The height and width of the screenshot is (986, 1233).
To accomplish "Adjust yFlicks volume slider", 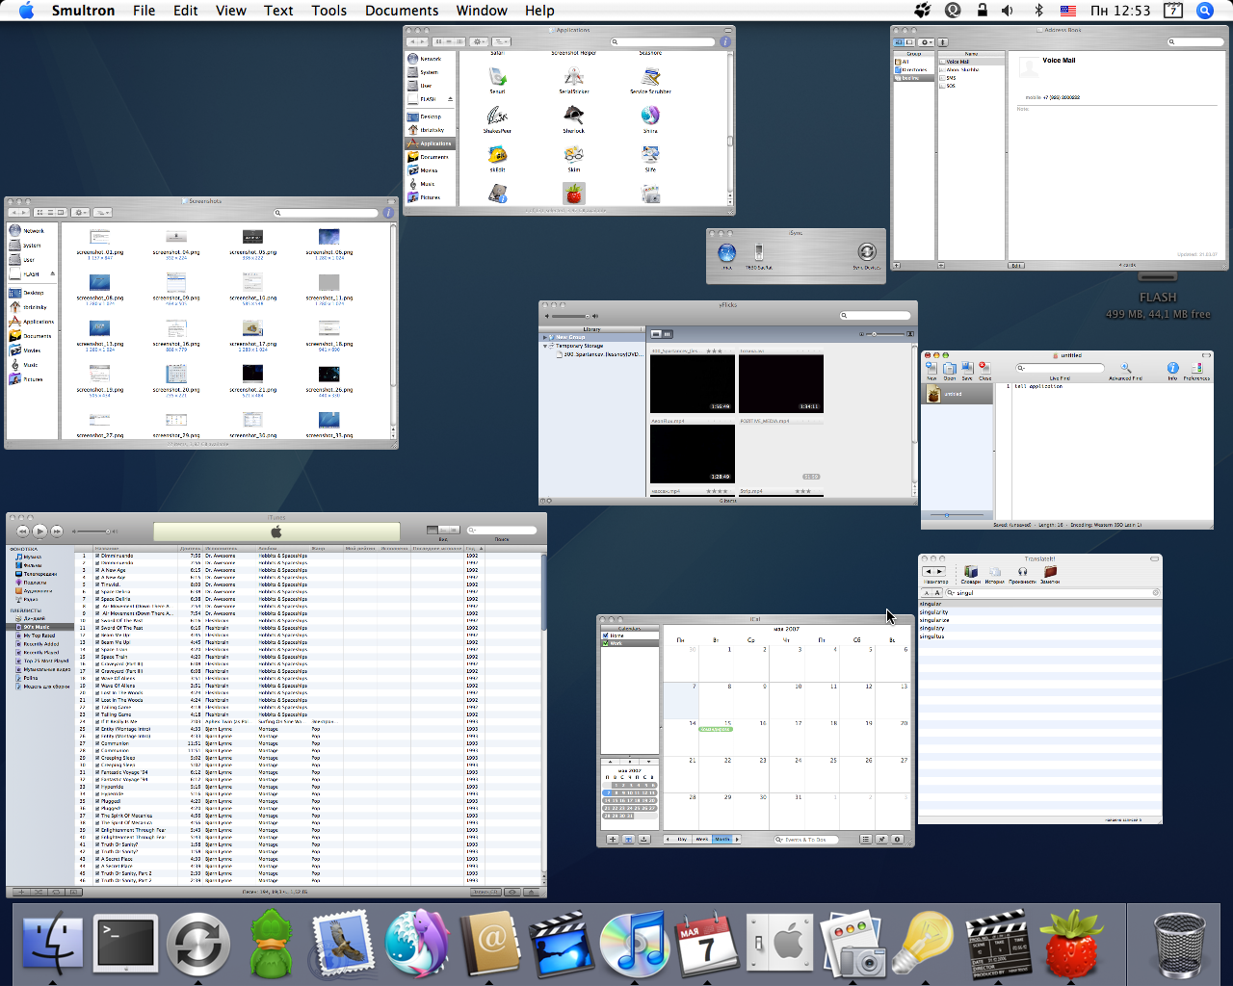I will pyautogui.click(x=572, y=316).
